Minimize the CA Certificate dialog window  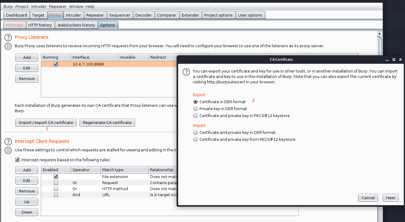(387, 60)
